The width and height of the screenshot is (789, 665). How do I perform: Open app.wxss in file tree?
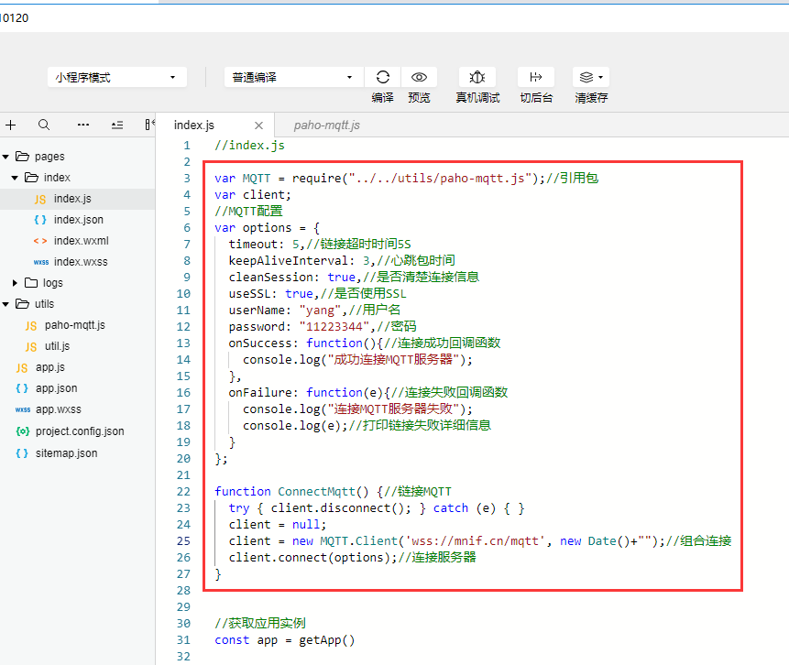78,410
